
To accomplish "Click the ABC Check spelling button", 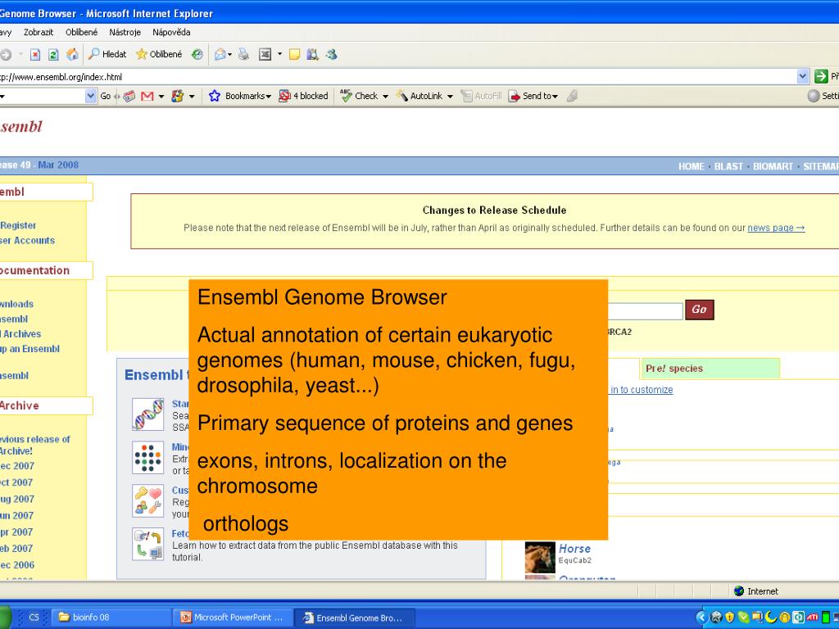I will (x=359, y=96).
